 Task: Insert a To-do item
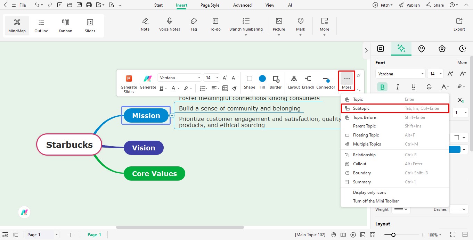click(x=215, y=24)
